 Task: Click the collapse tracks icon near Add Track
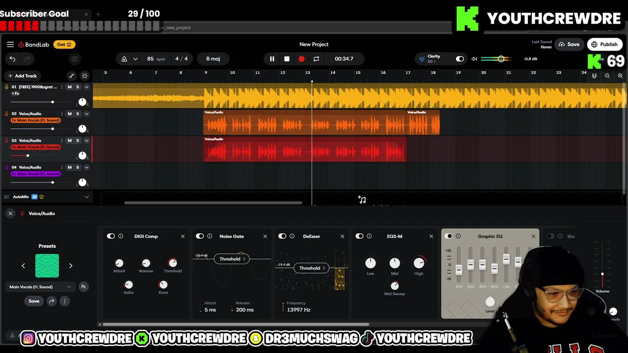click(85, 76)
